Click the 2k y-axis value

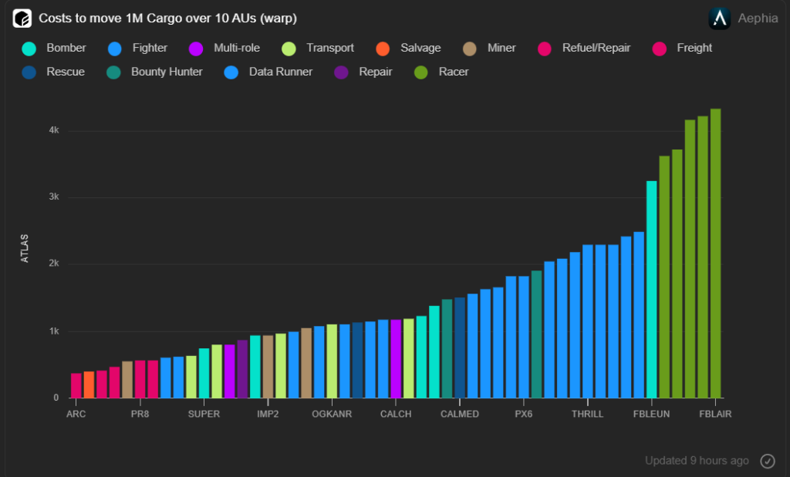pyautogui.click(x=54, y=263)
